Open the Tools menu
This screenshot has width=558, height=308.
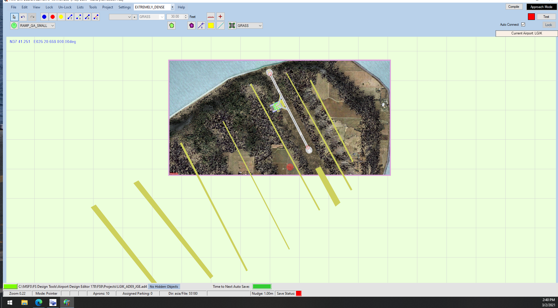tap(93, 7)
